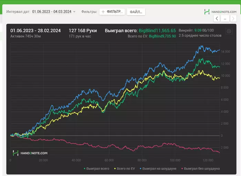Toggle 'Выиграл без шоудауна' legend series
Viewport: 241px width, 176px height.
click(200, 168)
